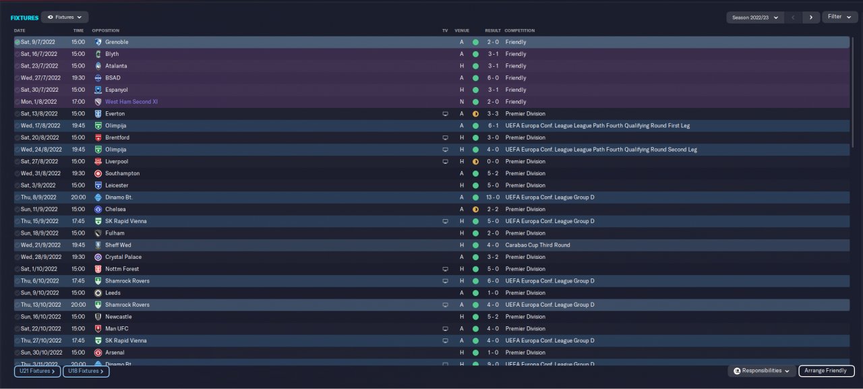Open the Fixtures view dropdown

coord(65,17)
